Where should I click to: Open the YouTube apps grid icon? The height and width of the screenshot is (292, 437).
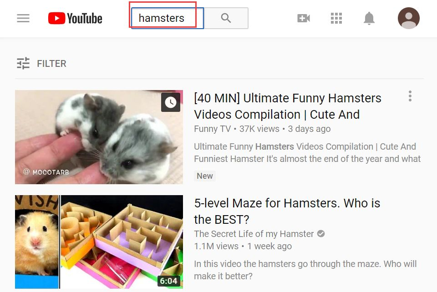pos(336,18)
